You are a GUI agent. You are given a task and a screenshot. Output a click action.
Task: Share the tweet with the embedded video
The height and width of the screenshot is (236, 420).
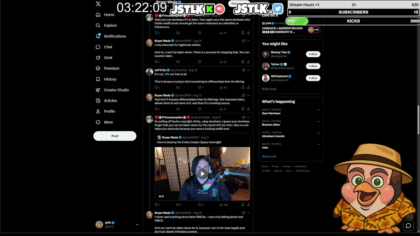point(248,205)
